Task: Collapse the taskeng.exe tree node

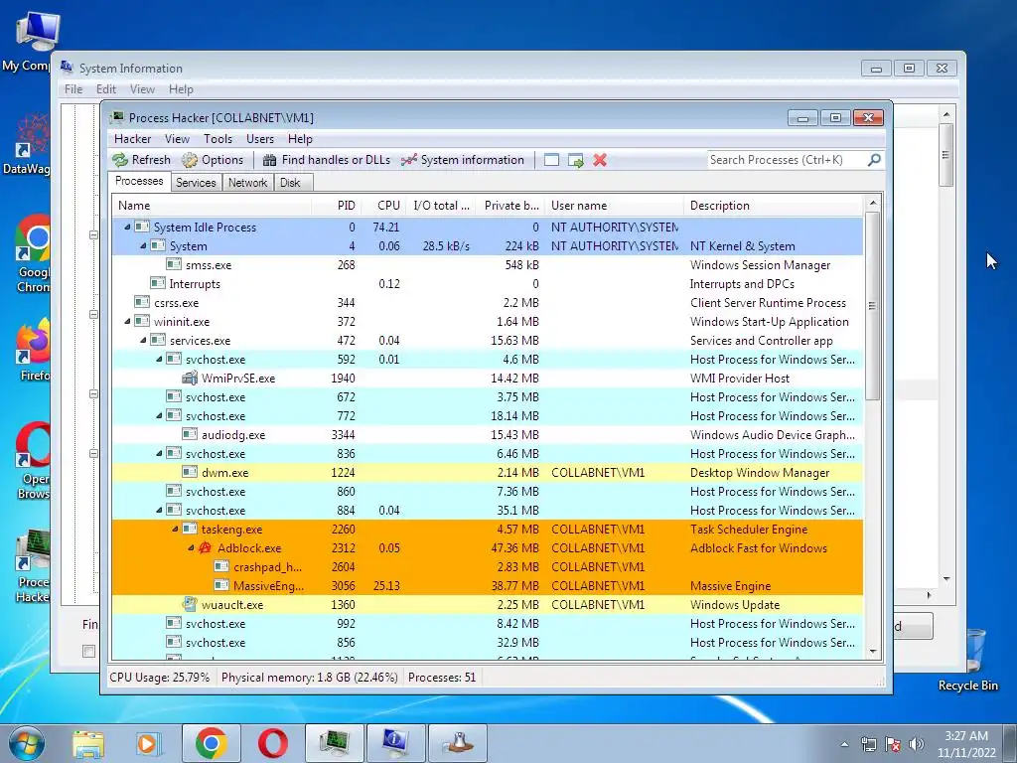Action: tap(175, 529)
